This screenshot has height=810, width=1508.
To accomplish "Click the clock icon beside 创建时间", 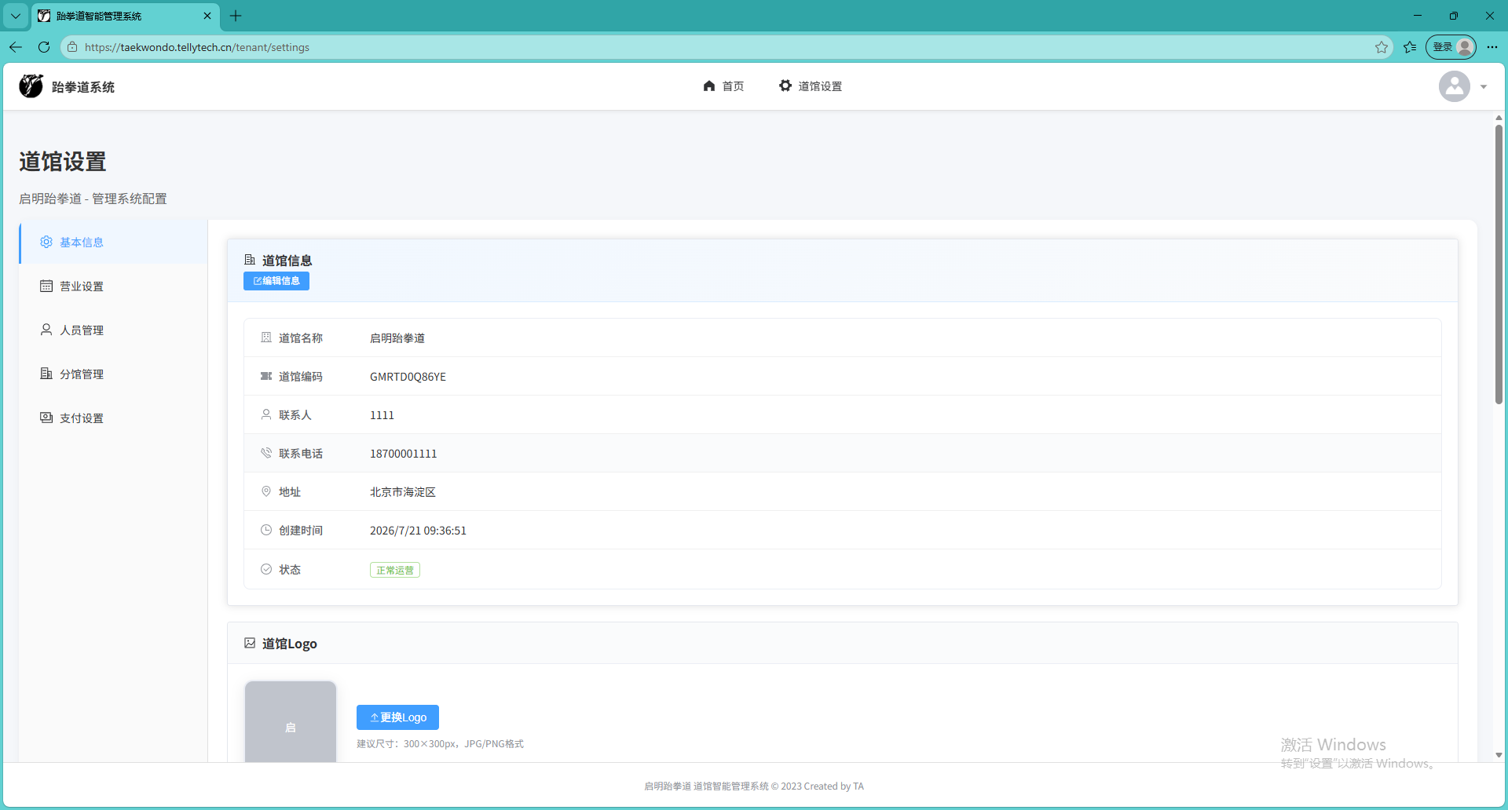I will [266, 530].
